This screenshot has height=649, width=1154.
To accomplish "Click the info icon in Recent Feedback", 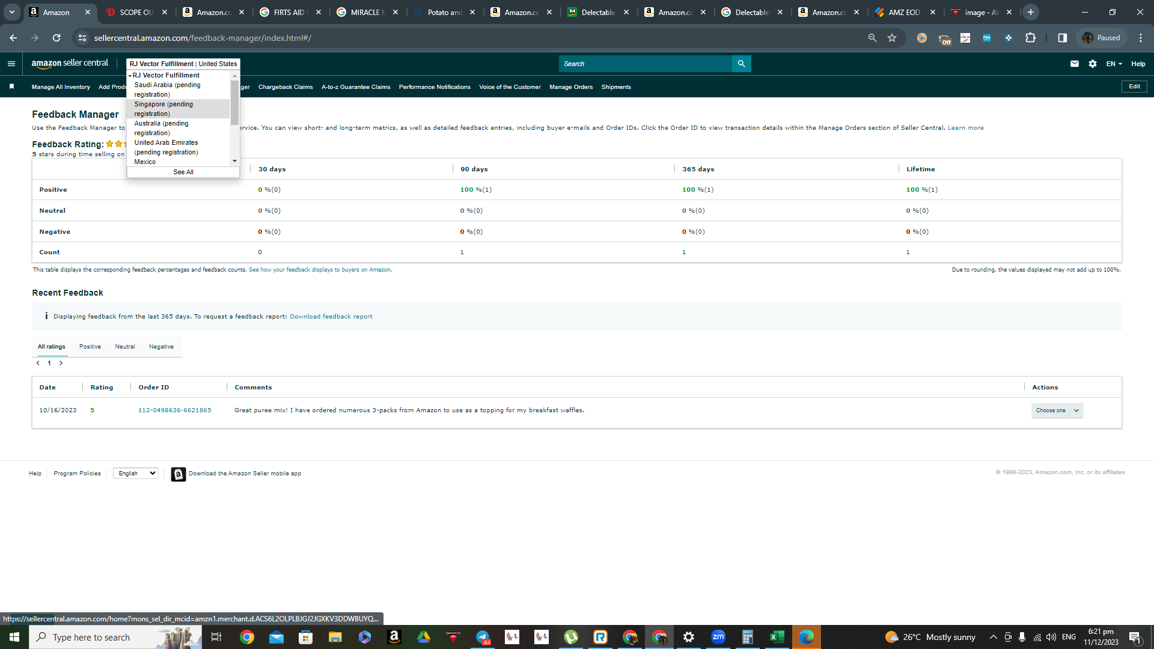I will pyautogui.click(x=46, y=316).
